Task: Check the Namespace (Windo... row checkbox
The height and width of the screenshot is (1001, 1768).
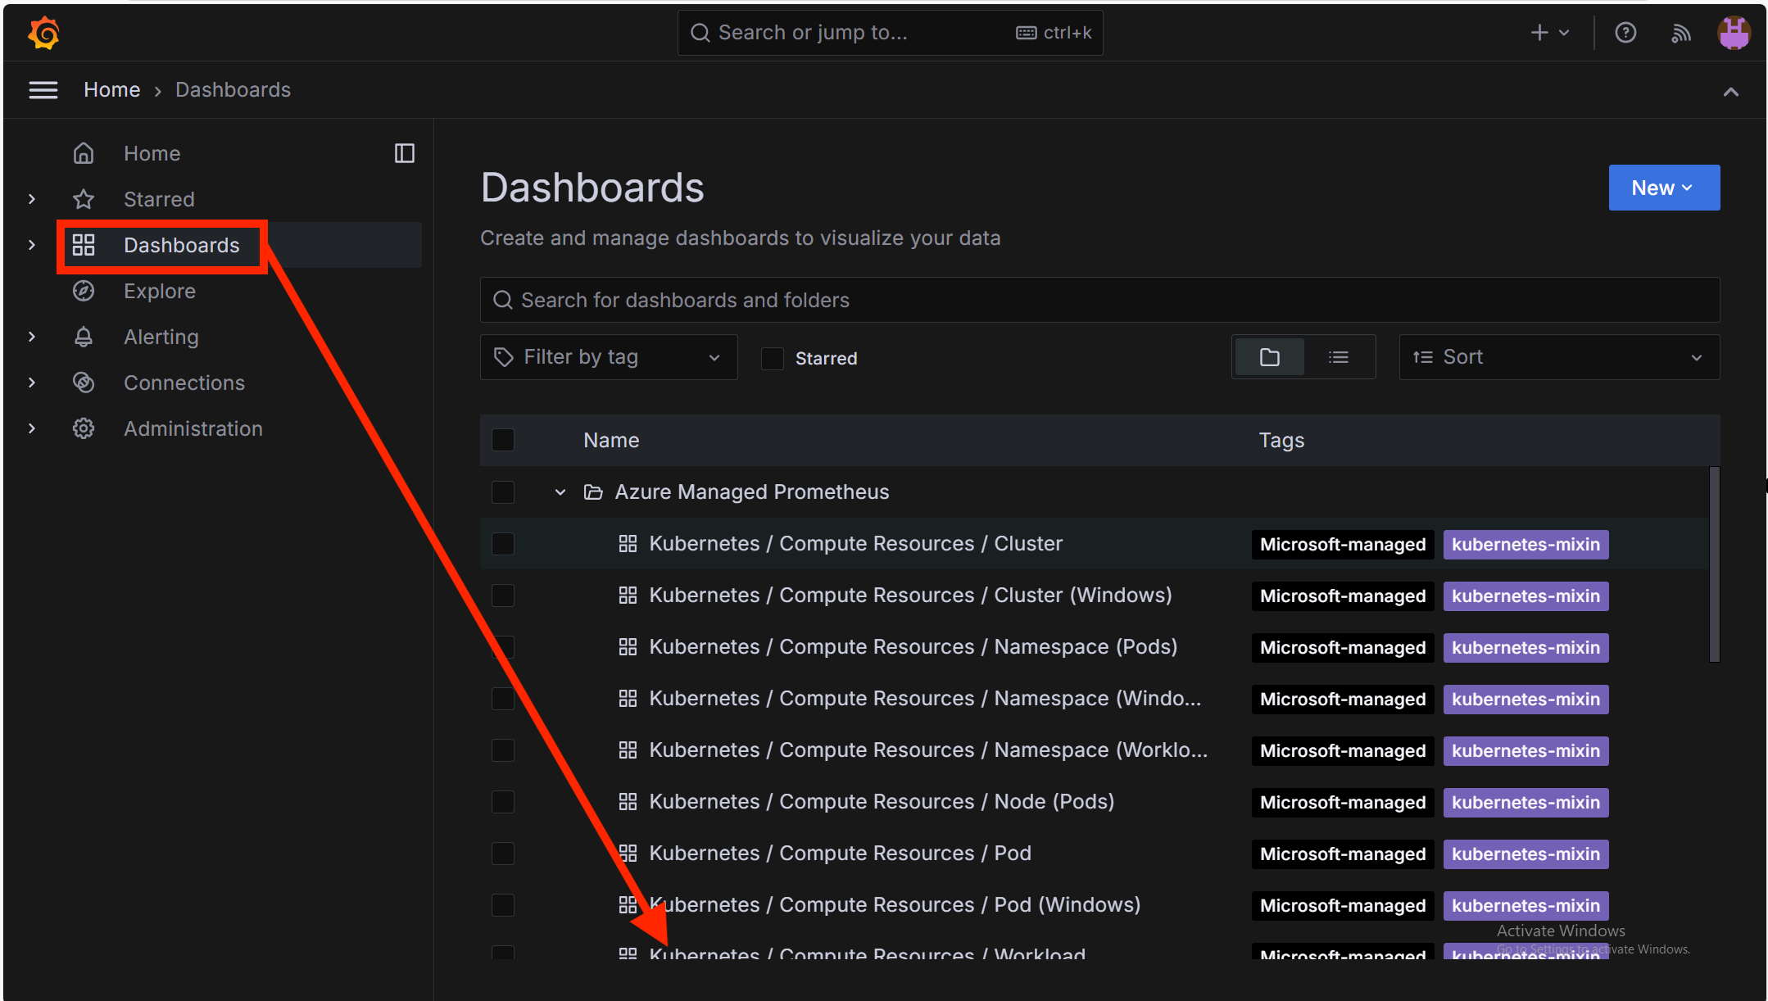Action: point(503,699)
